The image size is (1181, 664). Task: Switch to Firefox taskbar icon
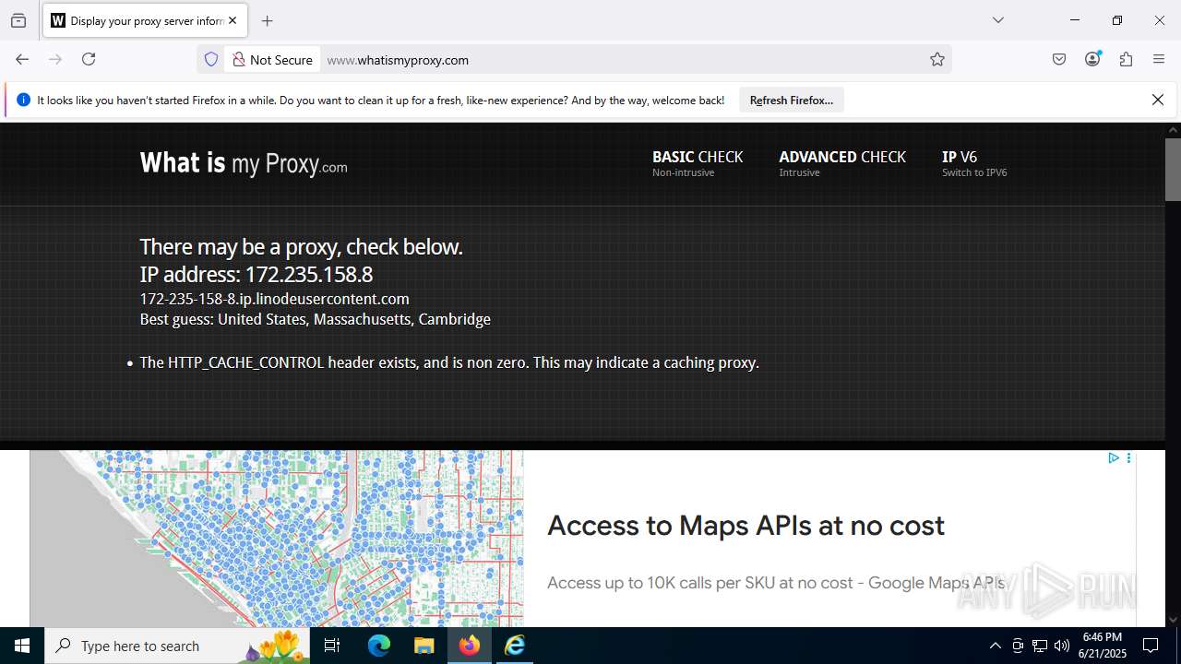point(470,646)
